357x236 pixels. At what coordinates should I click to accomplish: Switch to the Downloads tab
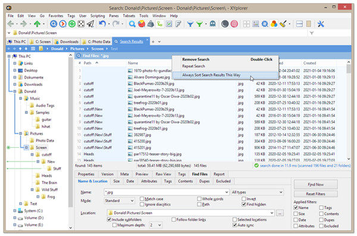pos(67,42)
